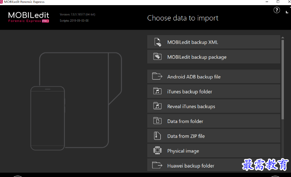291x177 pixels.
Task: Choose Physical image import option
Action: coord(214,151)
